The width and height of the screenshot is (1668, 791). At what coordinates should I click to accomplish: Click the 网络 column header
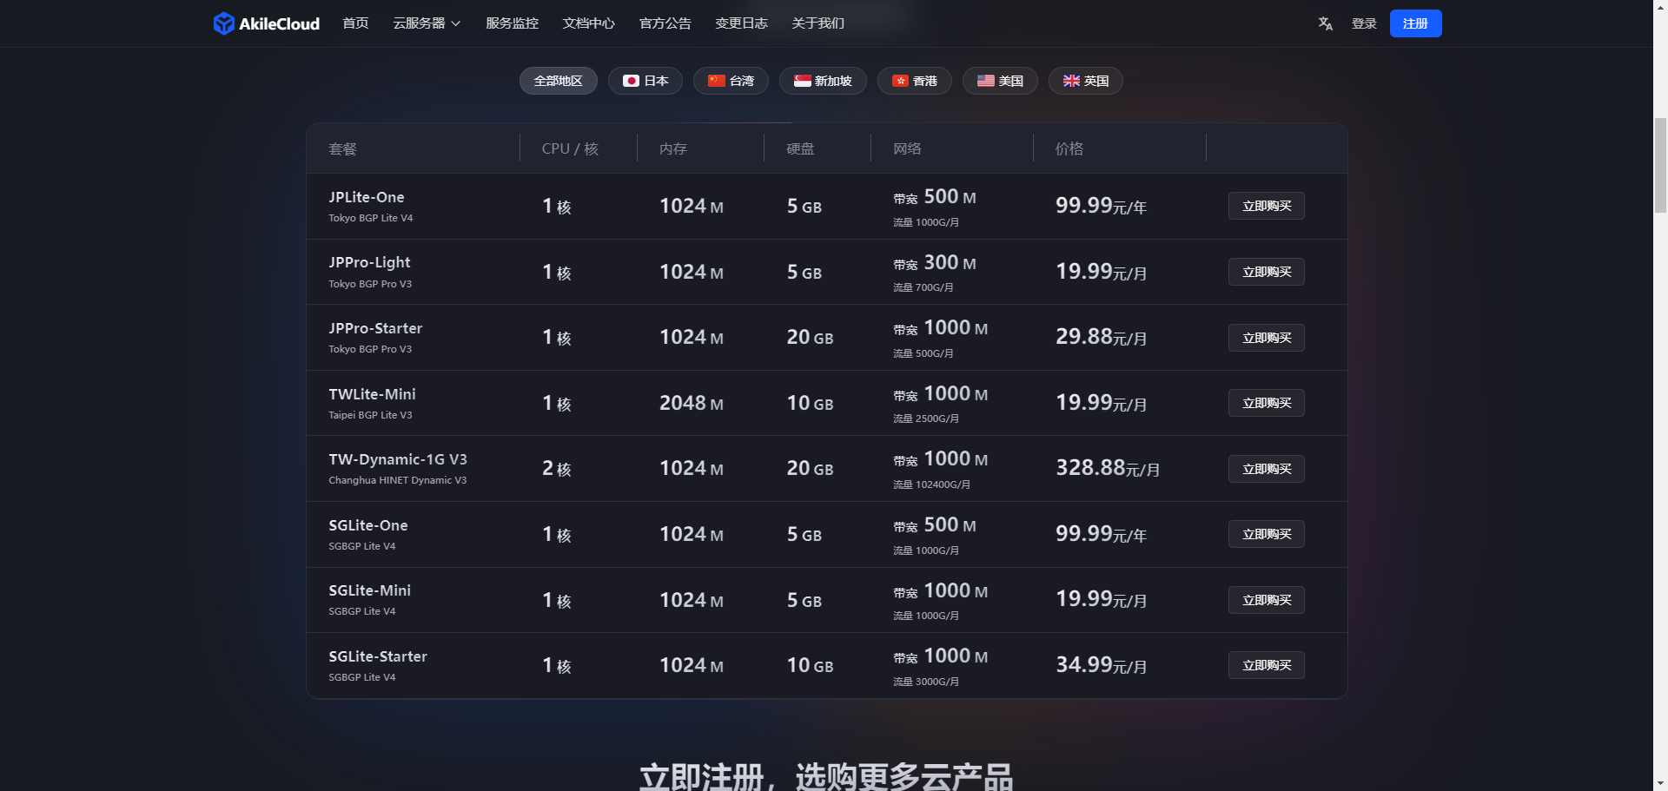pos(907,148)
